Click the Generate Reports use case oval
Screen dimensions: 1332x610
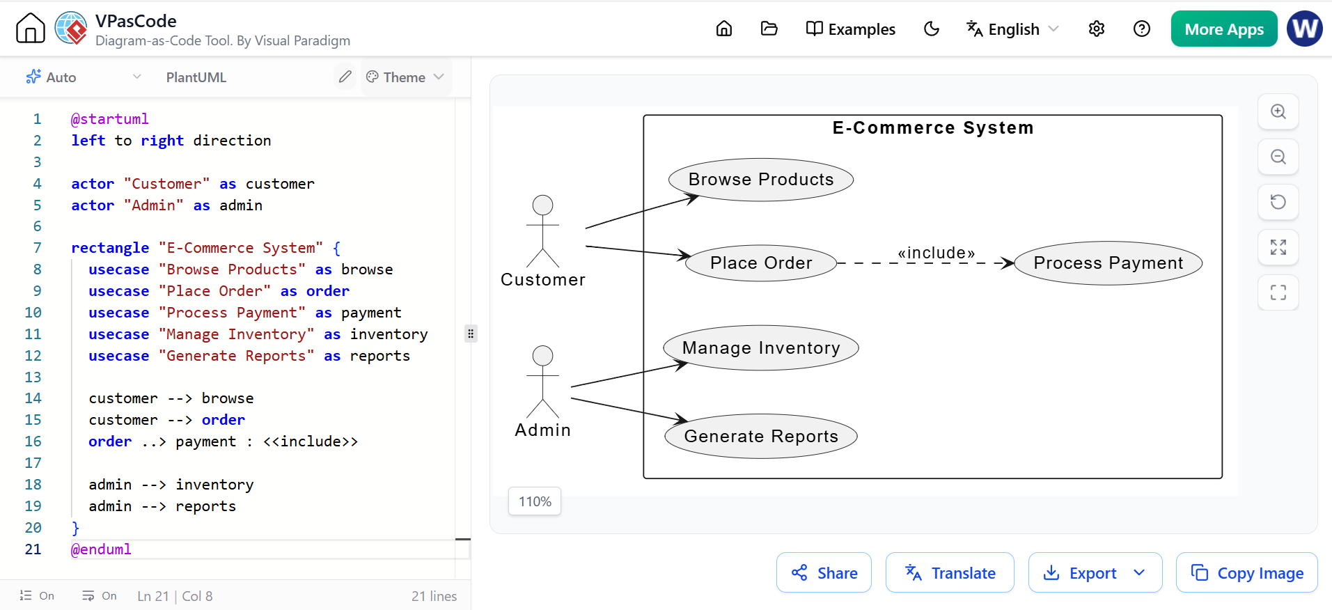tap(761, 437)
